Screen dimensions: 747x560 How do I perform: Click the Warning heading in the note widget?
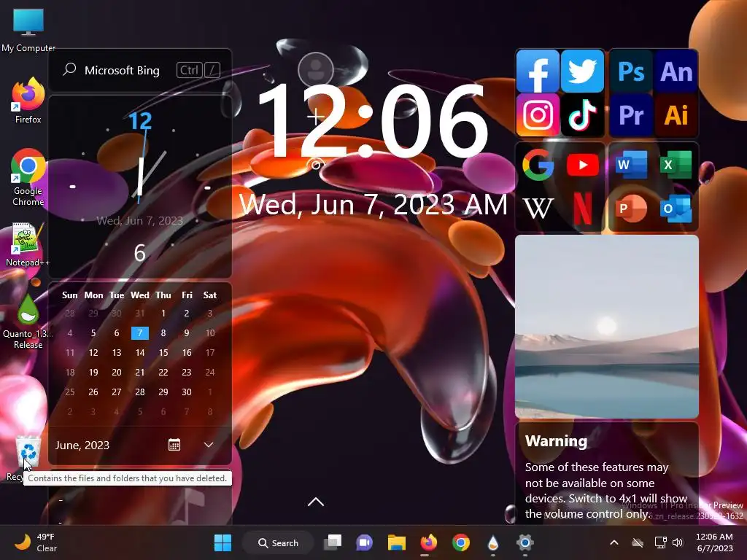(556, 441)
